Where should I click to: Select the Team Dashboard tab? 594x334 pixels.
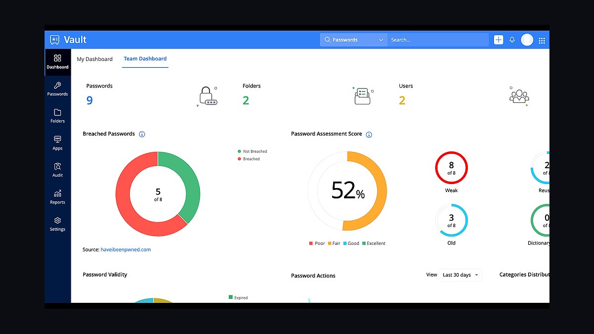145,59
